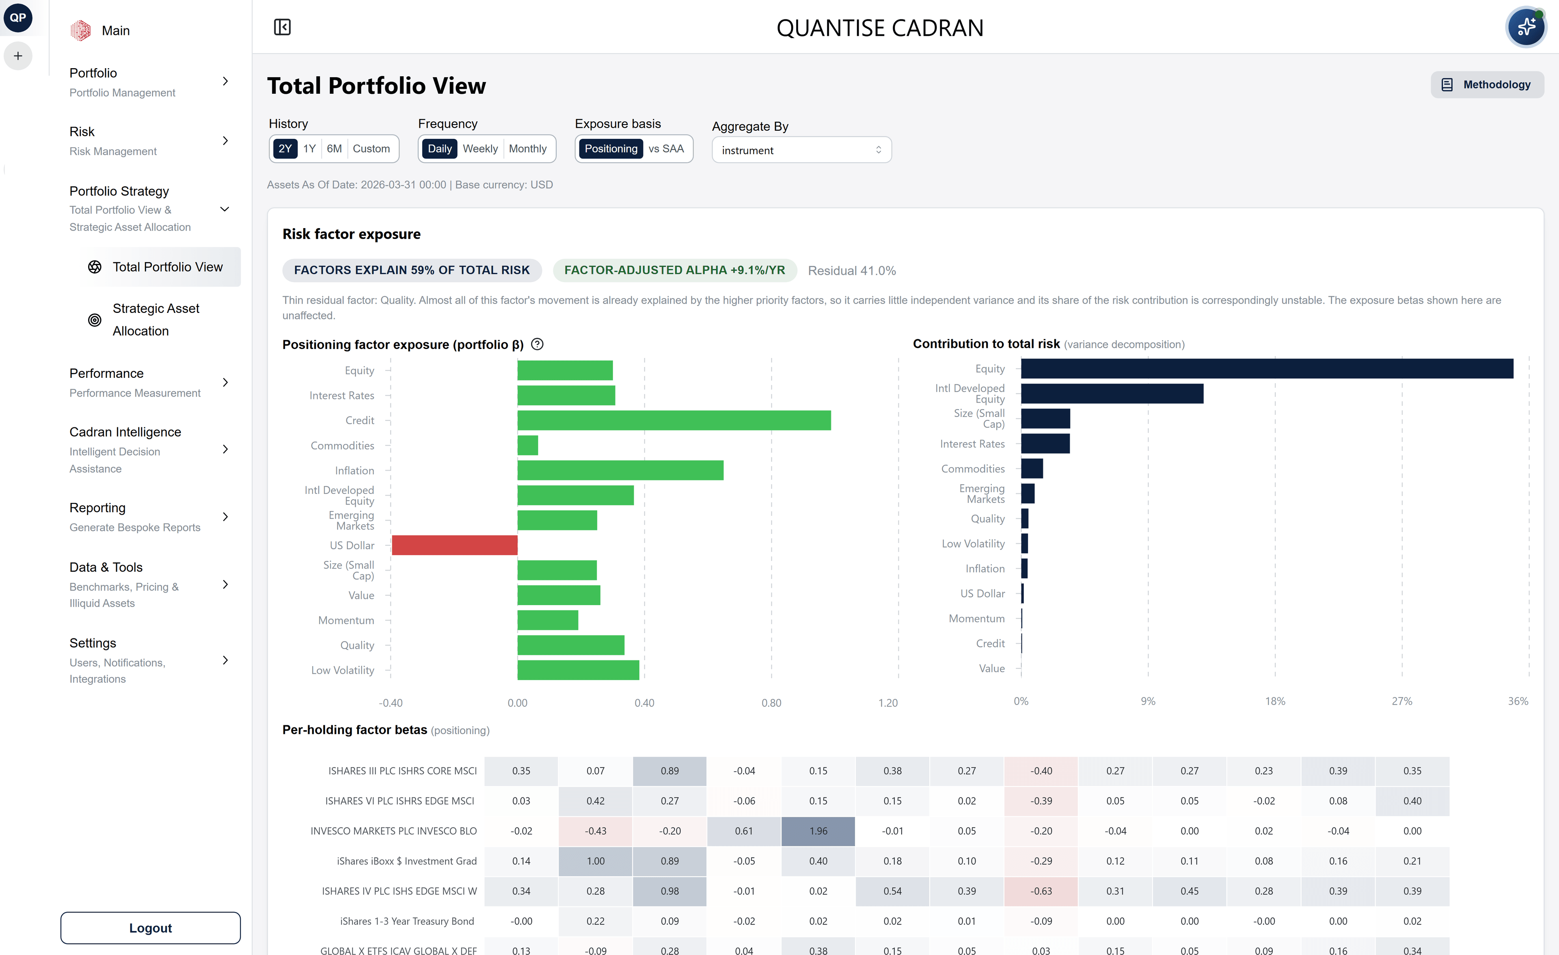The width and height of the screenshot is (1559, 955).
Task: Expand the Performance menu chevron
Action: [225, 383]
